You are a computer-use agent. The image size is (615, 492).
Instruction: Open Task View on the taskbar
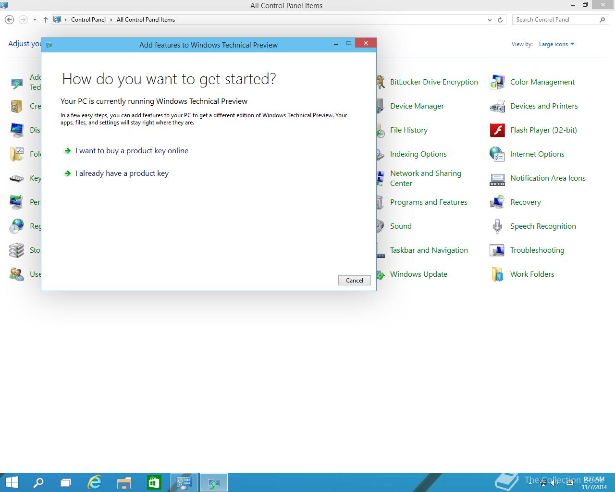[x=66, y=482]
